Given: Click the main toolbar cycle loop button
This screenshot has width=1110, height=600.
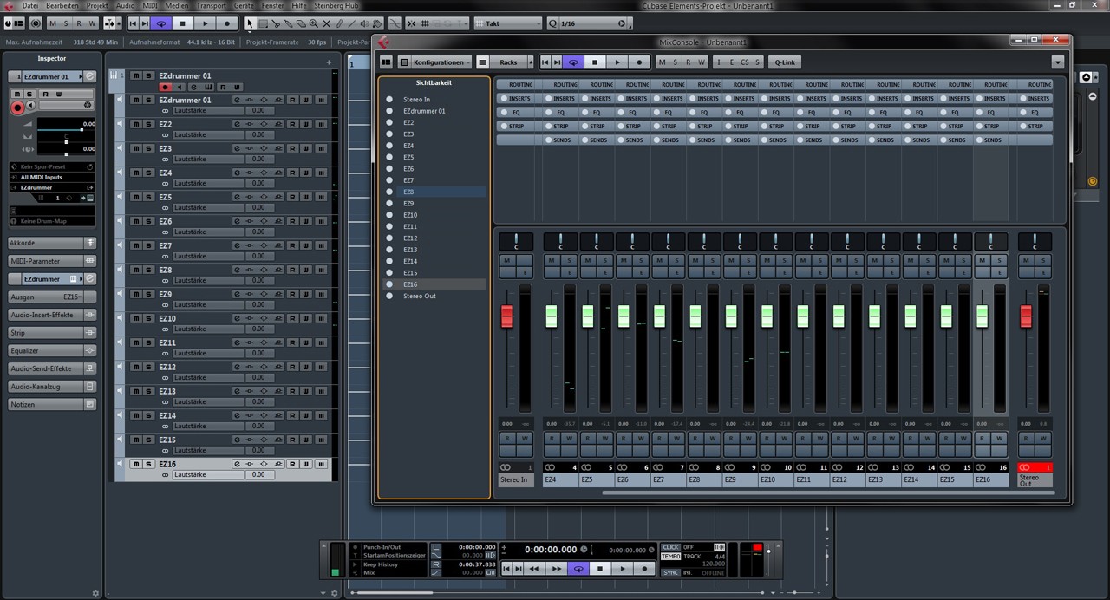Looking at the screenshot, I should click(161, 23).
